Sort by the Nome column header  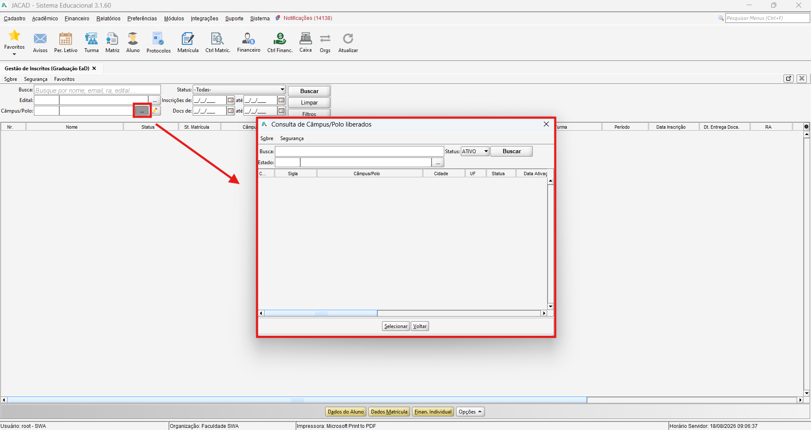tap(75, 127)
